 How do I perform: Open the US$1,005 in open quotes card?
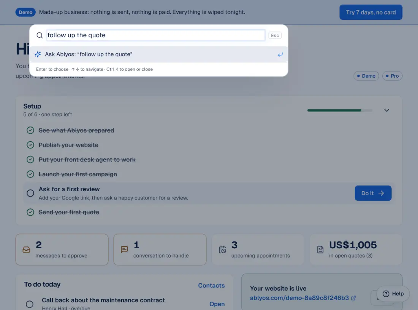356,249
